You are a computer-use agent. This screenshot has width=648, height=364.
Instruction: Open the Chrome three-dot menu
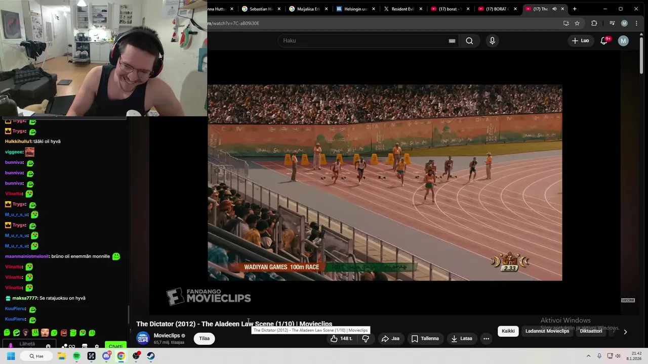click(636, 23)
